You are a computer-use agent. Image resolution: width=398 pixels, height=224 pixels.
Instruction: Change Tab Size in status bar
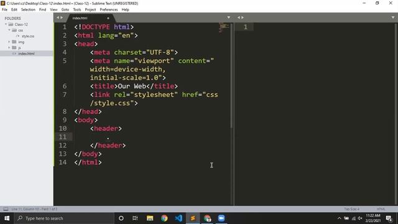[351, 209]
